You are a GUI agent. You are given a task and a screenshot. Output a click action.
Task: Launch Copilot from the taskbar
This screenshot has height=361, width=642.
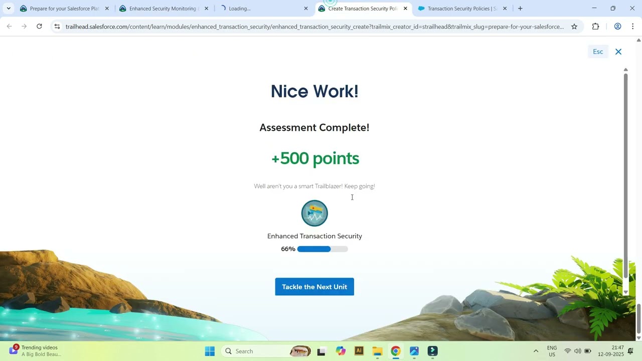341,351
